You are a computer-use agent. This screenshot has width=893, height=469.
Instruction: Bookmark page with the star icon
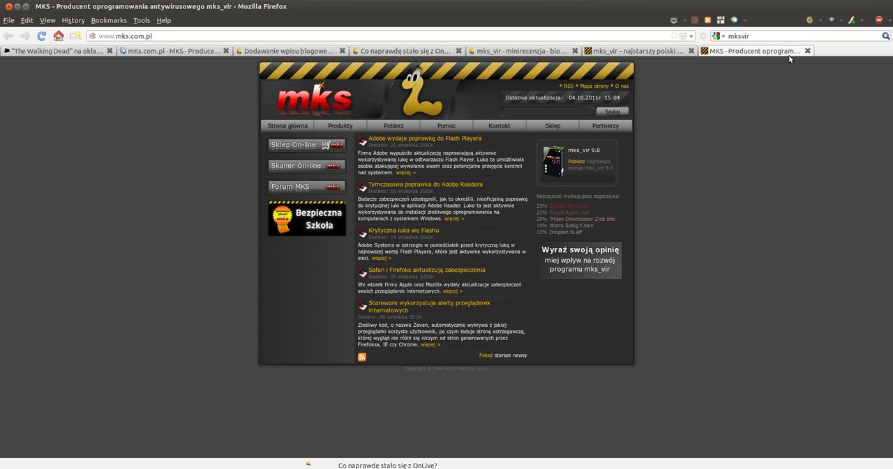674,36
